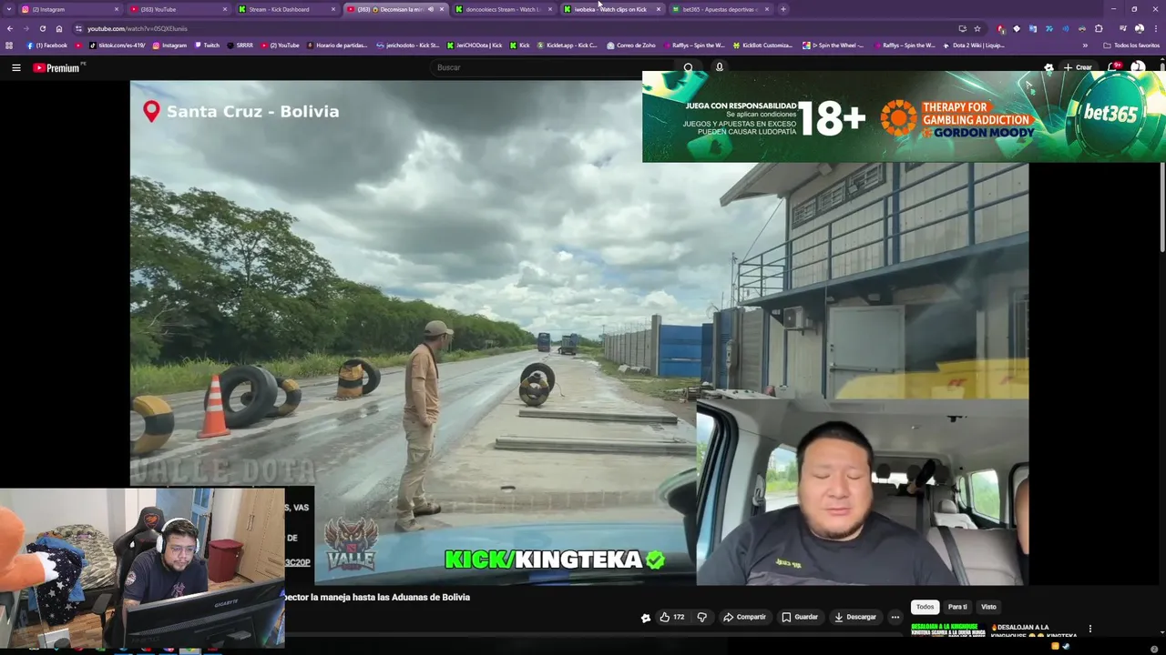Switch to Stream - Kick Dashboard tab
Viewport: 1166px width, 655px height.
[286, 9]
